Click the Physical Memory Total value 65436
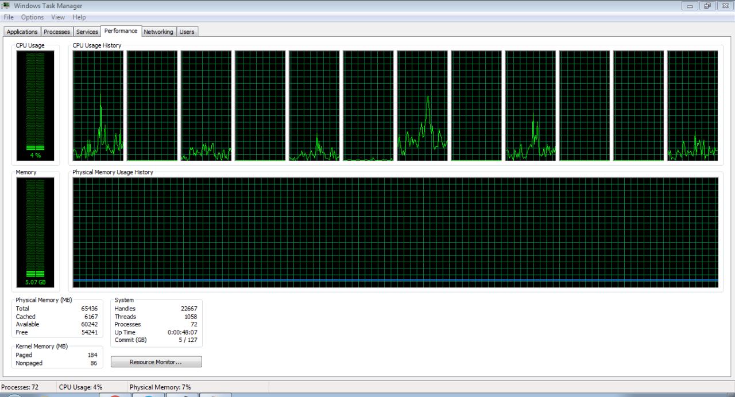Screen dimensions: 735x397 pyautogui.click(x=89, y=309)
